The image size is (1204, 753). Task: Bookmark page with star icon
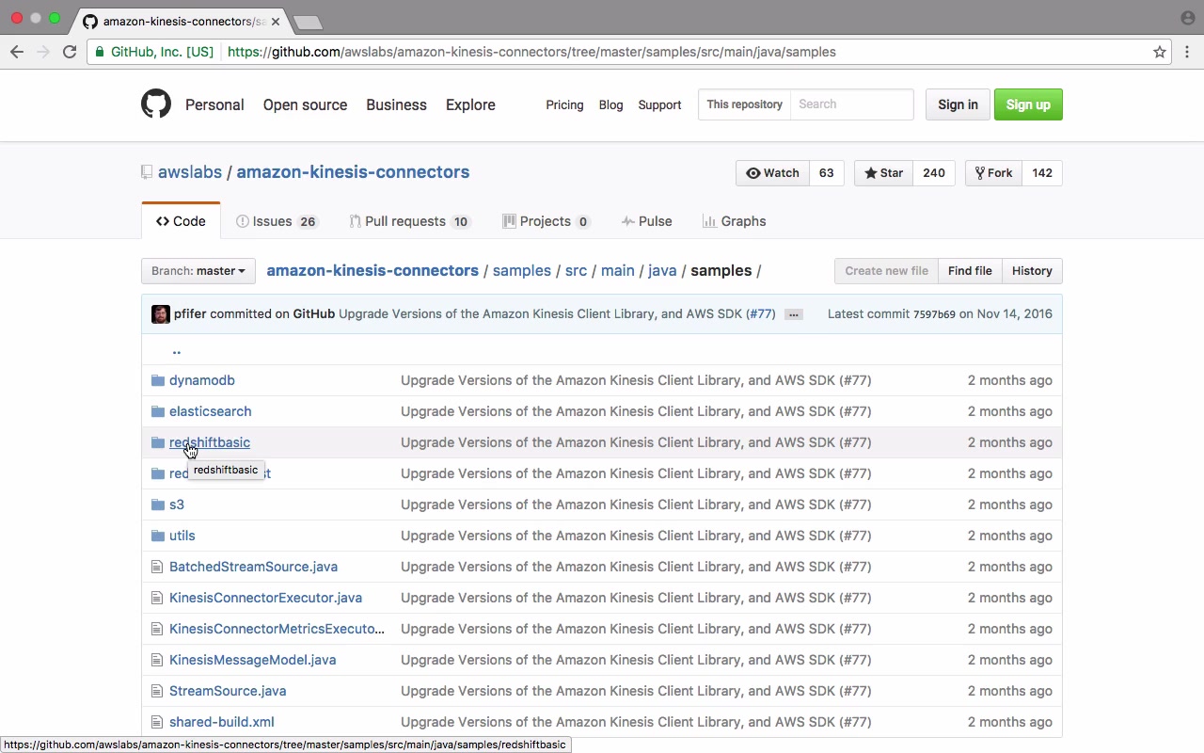pos(1160,52)
